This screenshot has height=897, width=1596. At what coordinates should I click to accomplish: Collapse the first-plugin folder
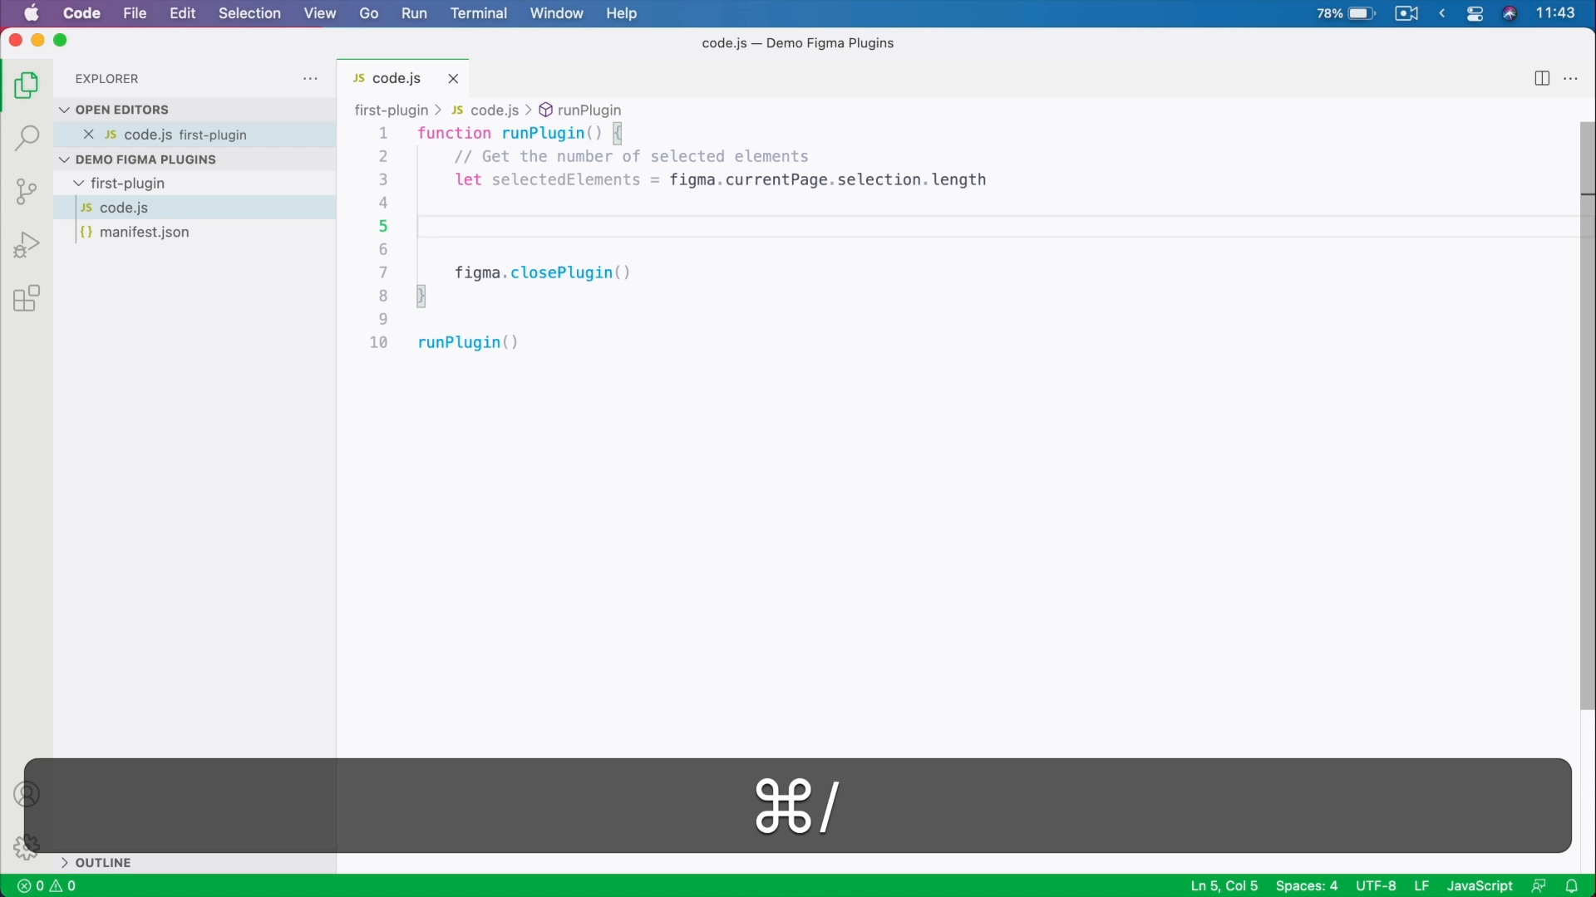point(79,184)
